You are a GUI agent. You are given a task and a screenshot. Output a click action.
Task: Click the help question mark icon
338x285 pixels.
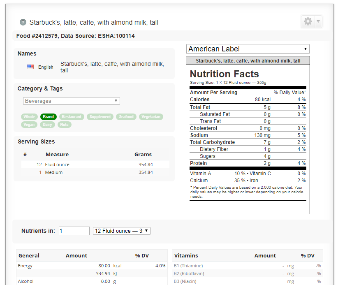(23, 22)
